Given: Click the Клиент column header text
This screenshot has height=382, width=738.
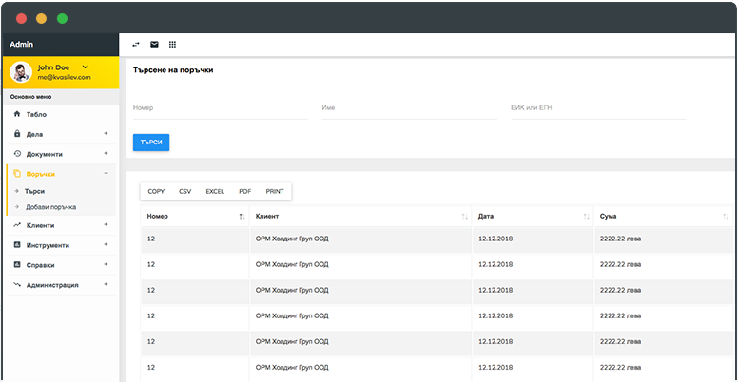Looking at the screenshot, I should (267, 217).
